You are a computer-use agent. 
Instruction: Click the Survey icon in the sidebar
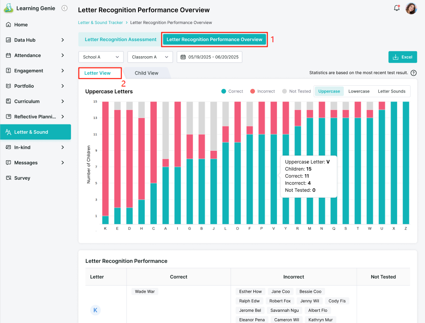coord(8,178)
